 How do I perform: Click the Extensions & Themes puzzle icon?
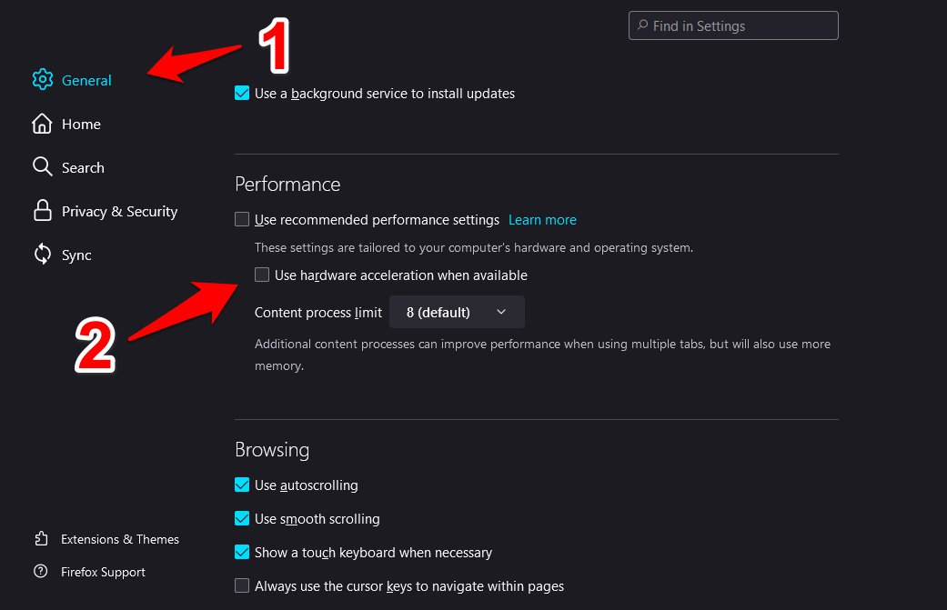click(41, 538)
